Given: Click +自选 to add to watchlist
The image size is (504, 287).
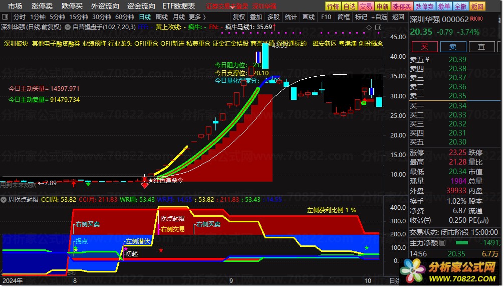Looking at the screenshot, I should (379, 17).
